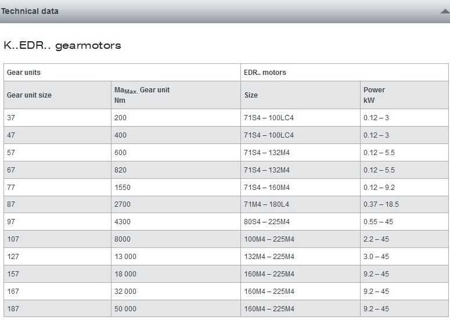Select the 8000 Nm torque cell
Viewport: 450px width, 320px height.
175,239
